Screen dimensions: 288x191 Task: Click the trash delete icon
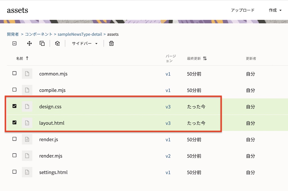(x=111, y=44)
